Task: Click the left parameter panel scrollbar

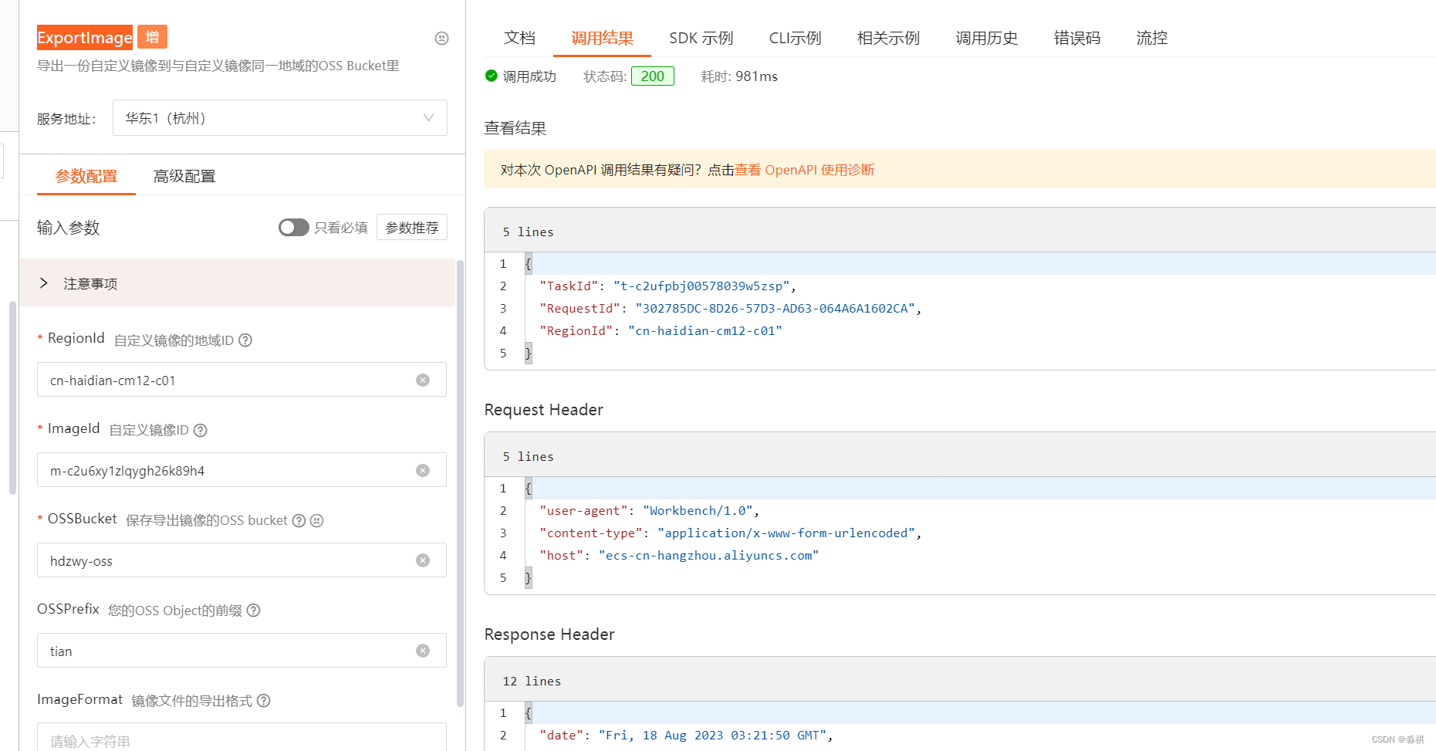Action: click(460, 482)
